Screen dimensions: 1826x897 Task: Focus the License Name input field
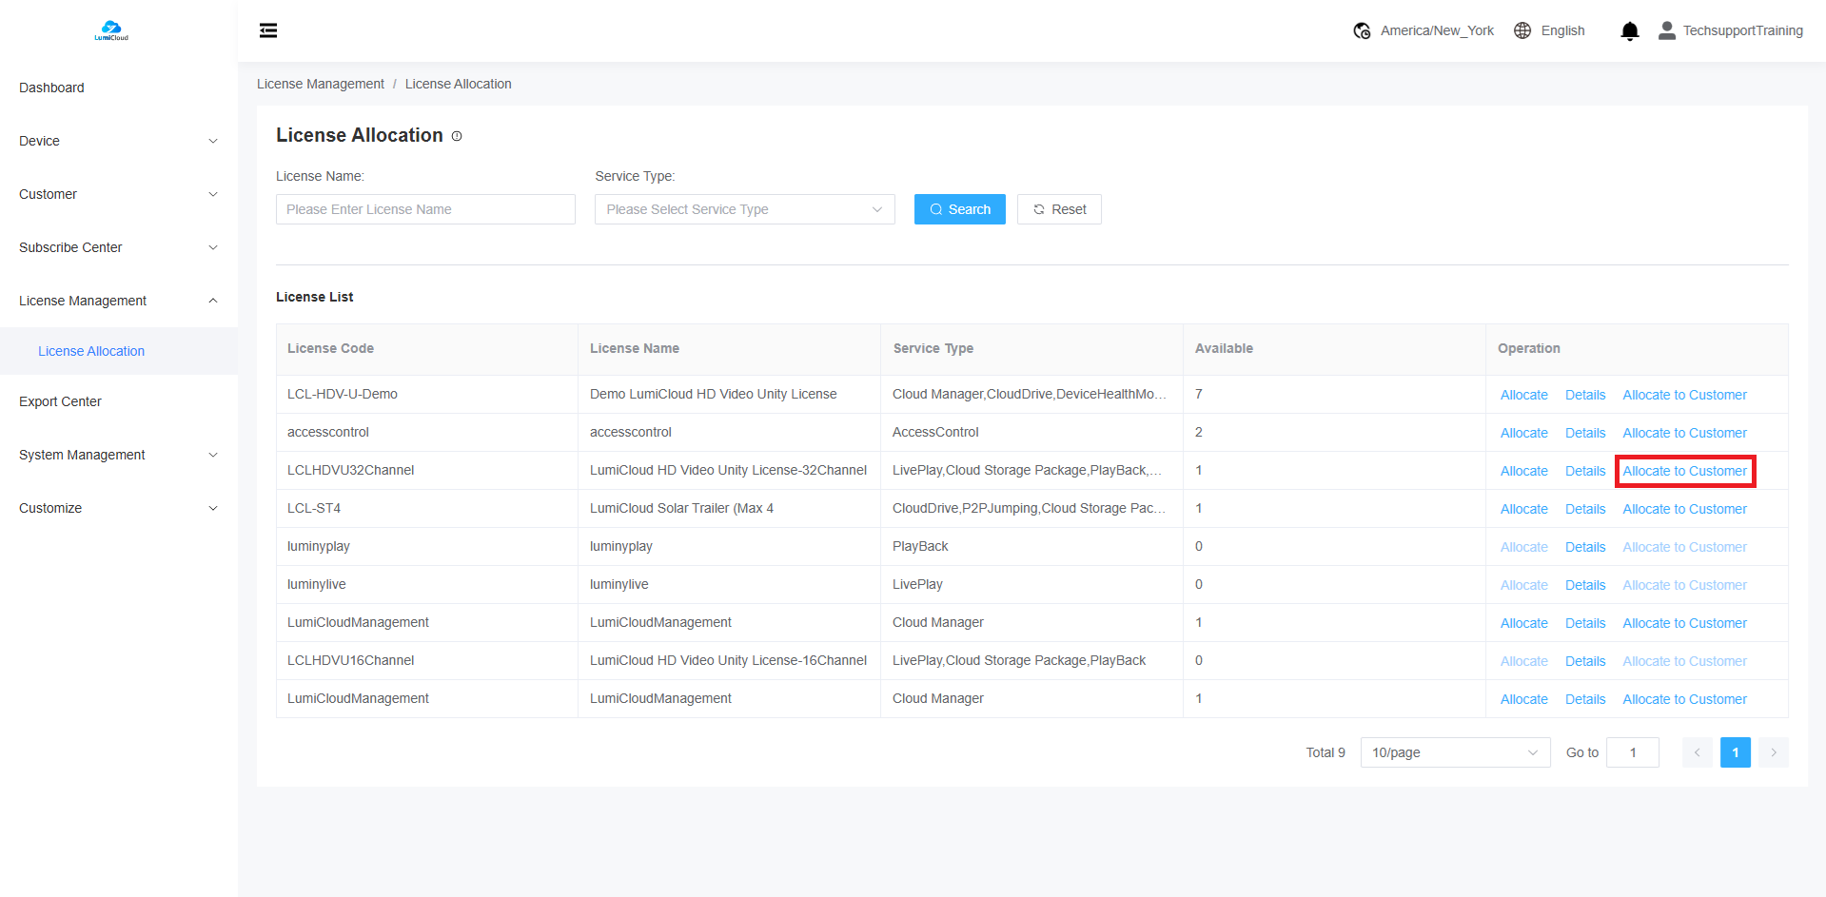click(425, 209)
